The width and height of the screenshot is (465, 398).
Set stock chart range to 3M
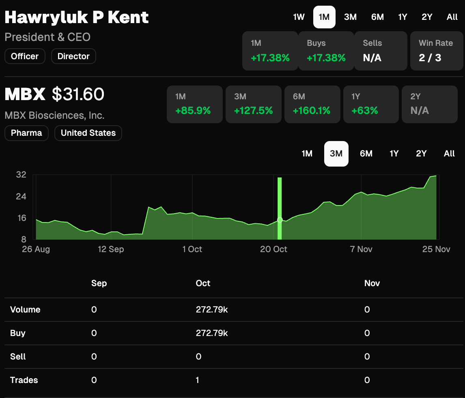click(336, 154)
